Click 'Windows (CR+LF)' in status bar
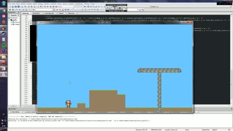The height and width of the screenshot is (131, 233). click(x=141, y=130)
